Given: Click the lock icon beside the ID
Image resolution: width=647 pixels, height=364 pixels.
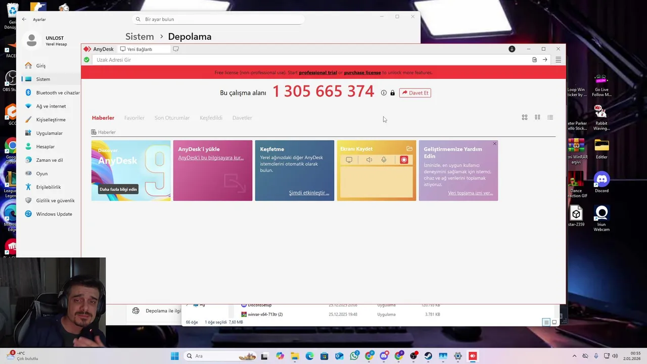Looking at the screenshot, I should [392, 93].
